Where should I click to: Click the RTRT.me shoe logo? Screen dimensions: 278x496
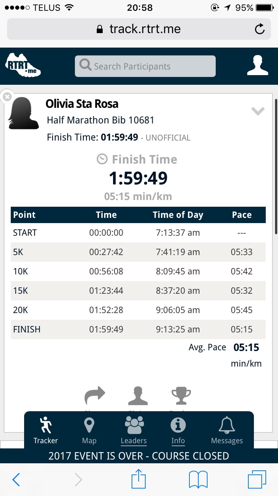(23, 66)
